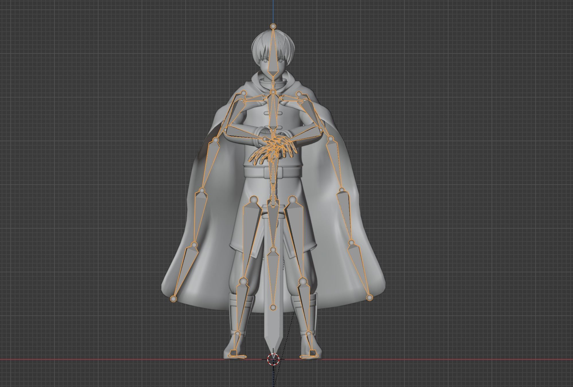The width and height of the screenshot is (573, 387).
Task: Select the neck joint sphere at the collar
Action: click(x=273, y=92)
